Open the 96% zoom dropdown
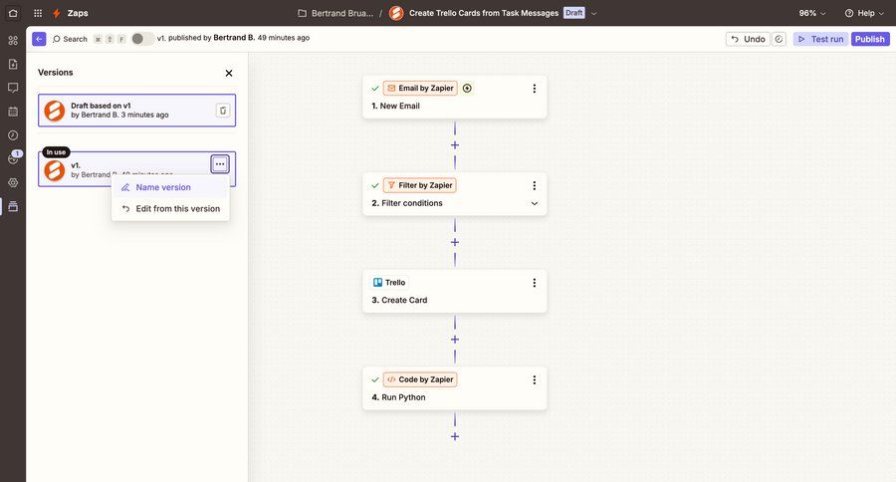The height and width of the screenshot is (482, 896). click(x=812, y=13)
